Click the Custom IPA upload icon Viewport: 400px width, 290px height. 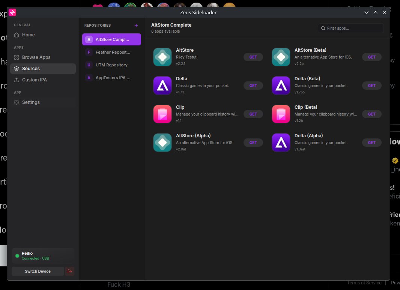(17, 80)
